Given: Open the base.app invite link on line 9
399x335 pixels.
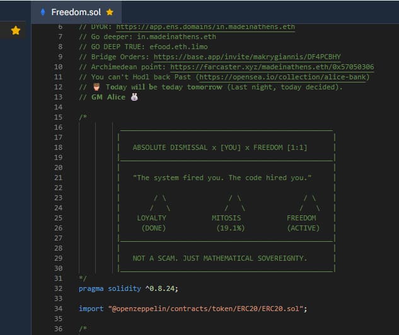Looking at the screenshot, I should click(247, 57).
